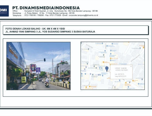Viewport: 152px width, 116px height.
Task: Click the blue location pin on the map
Action: (107, 69)
